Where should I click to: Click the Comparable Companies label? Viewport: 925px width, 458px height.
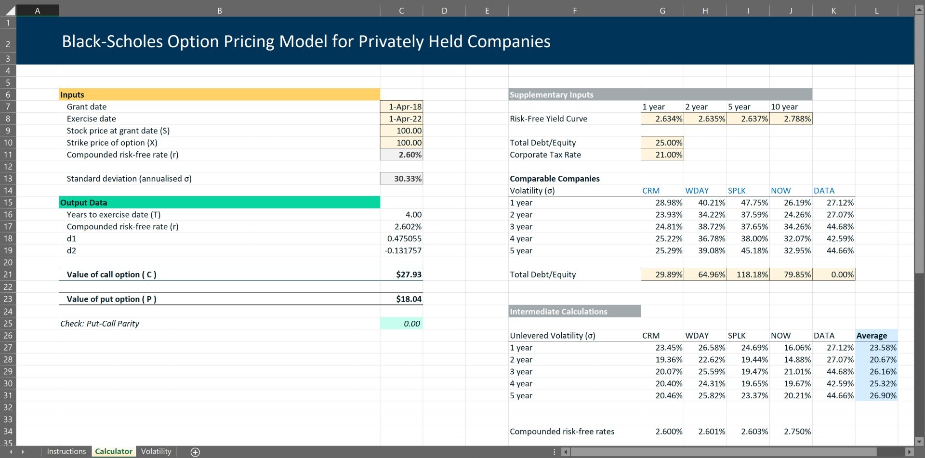pos(555,179)
